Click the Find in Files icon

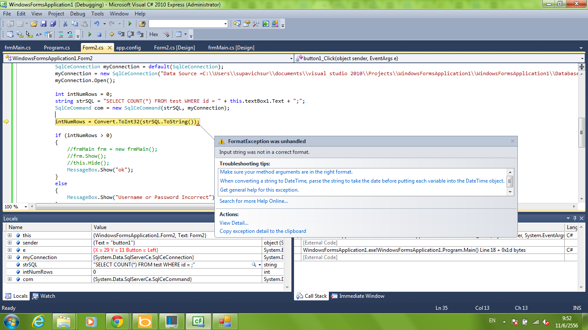tap(142, 24)
